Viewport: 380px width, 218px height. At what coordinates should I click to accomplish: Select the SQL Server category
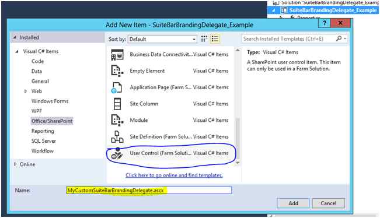(44, 141)
